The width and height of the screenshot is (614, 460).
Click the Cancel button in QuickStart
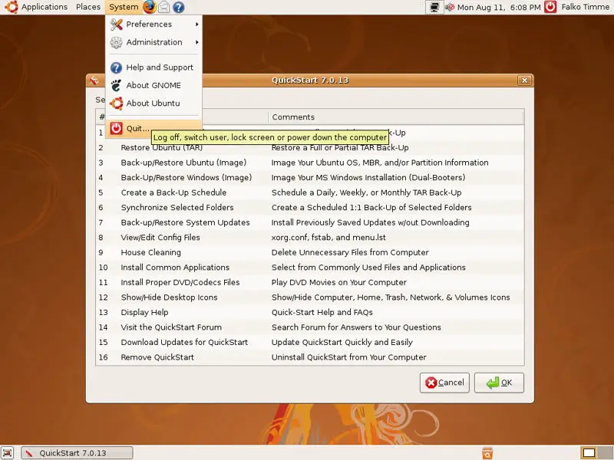444,383
